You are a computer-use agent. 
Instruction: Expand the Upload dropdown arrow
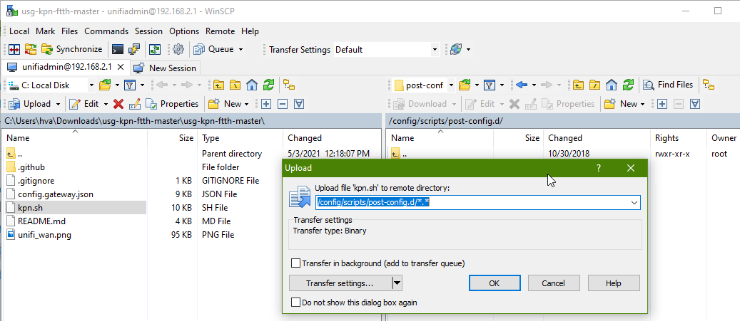(x=58, y=104)
